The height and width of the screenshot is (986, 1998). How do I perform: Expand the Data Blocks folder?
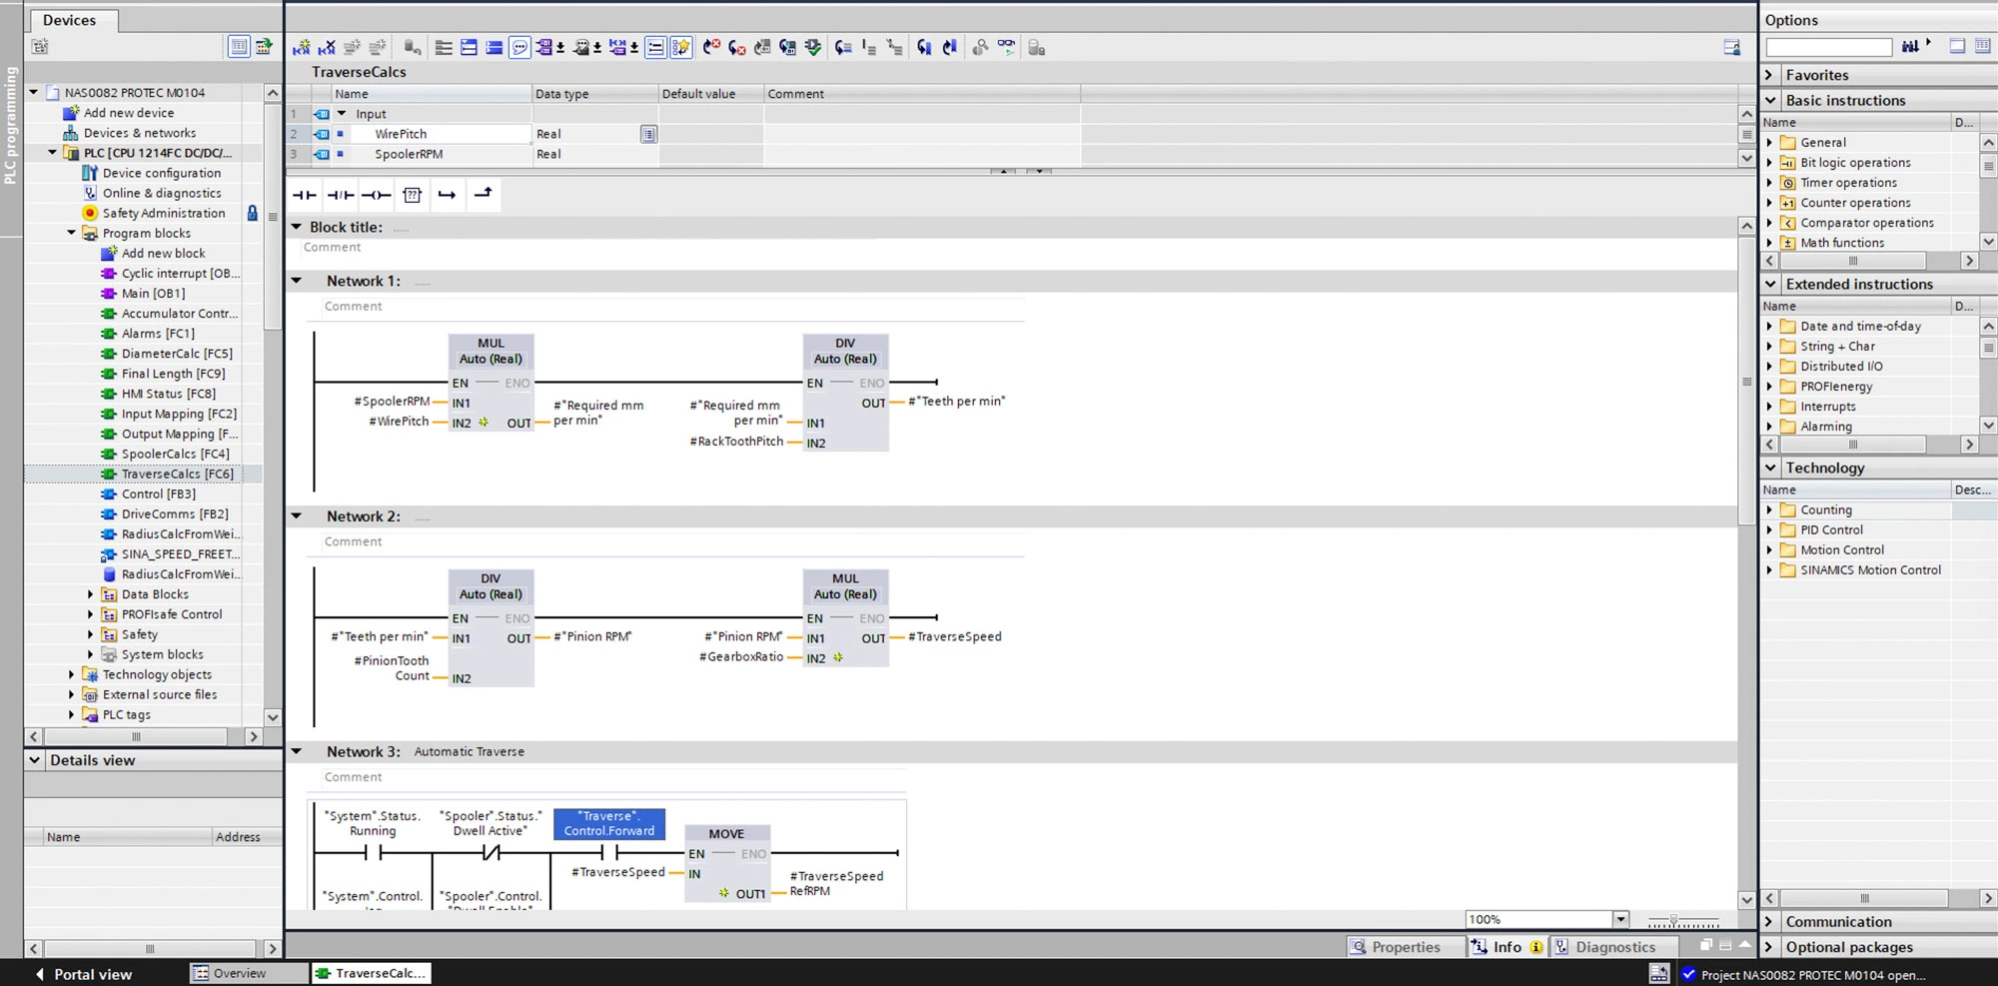[x=90, y=594]
